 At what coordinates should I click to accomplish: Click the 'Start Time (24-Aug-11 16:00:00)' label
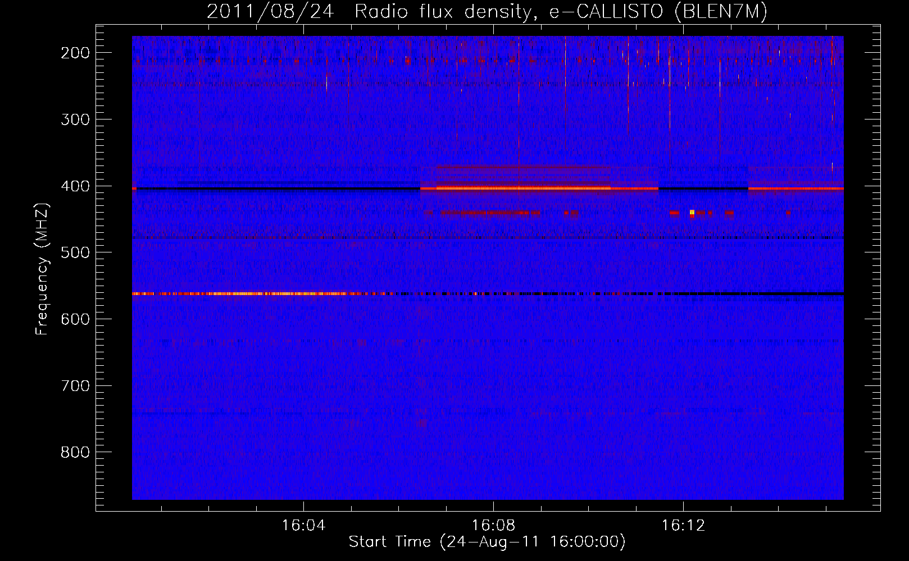click(487, 542)
